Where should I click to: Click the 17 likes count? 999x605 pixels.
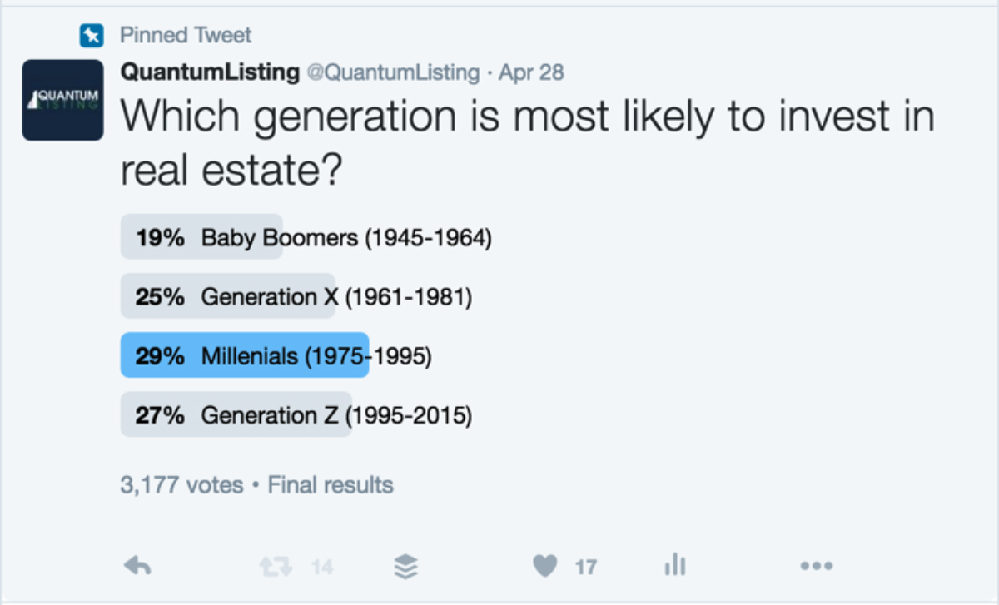586,568
